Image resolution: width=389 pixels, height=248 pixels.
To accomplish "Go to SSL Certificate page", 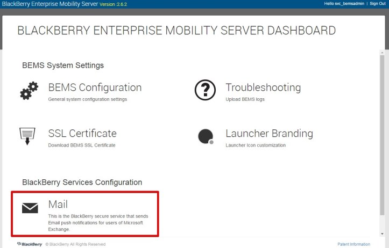I will (82, 133).
